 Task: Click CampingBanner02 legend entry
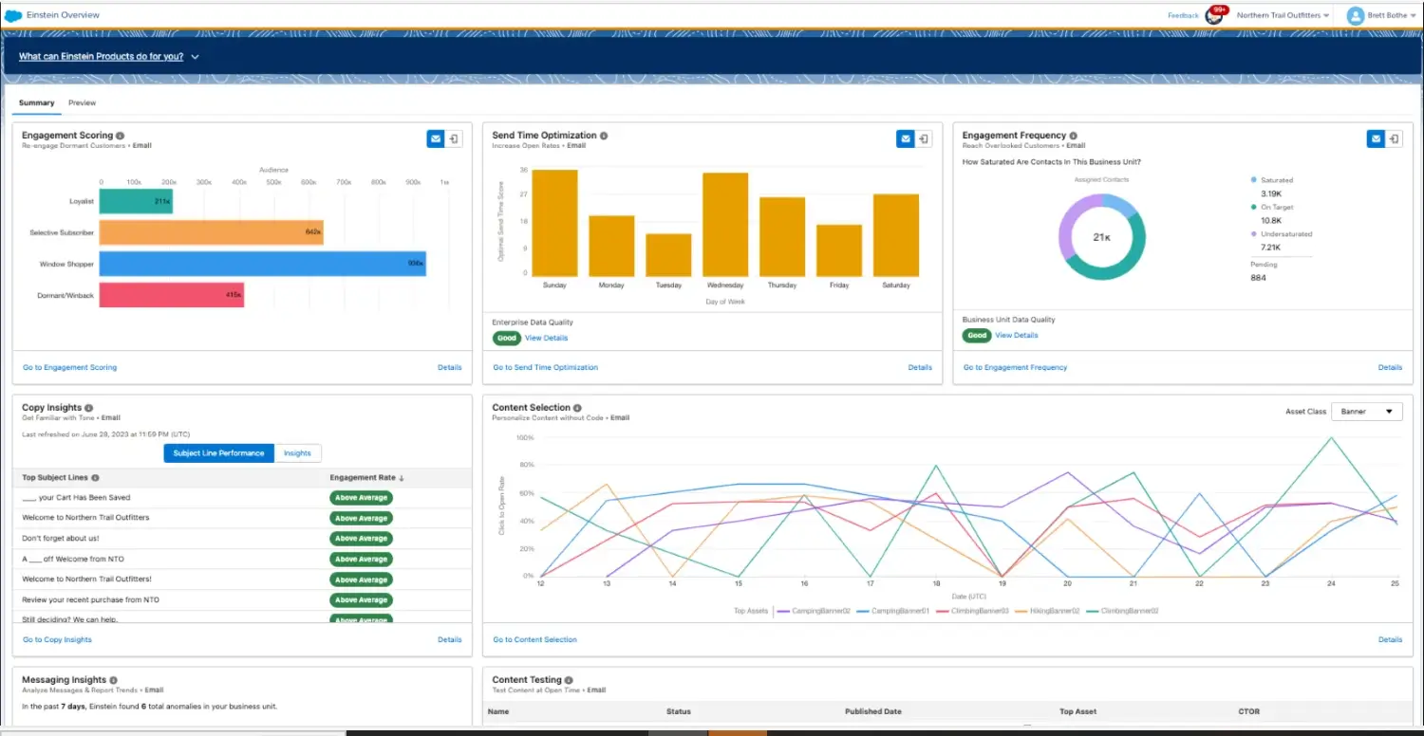pyautogui.click(x=814, y=611)
